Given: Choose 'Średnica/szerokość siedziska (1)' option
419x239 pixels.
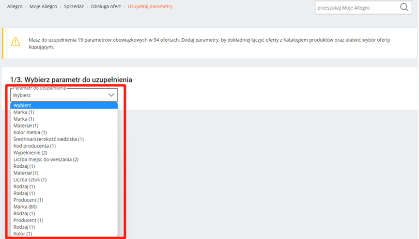Looking at the screenshot, I should (64, 139).
